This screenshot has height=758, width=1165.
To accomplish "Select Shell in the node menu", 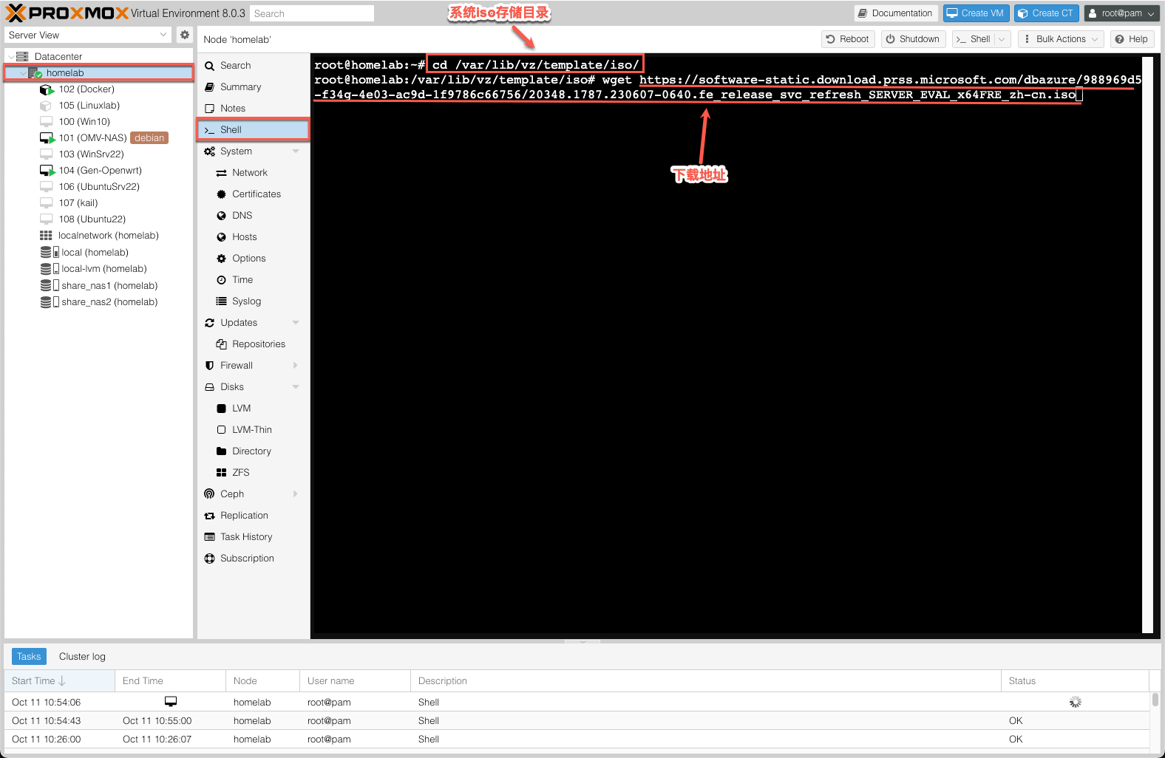I will 254,130.
